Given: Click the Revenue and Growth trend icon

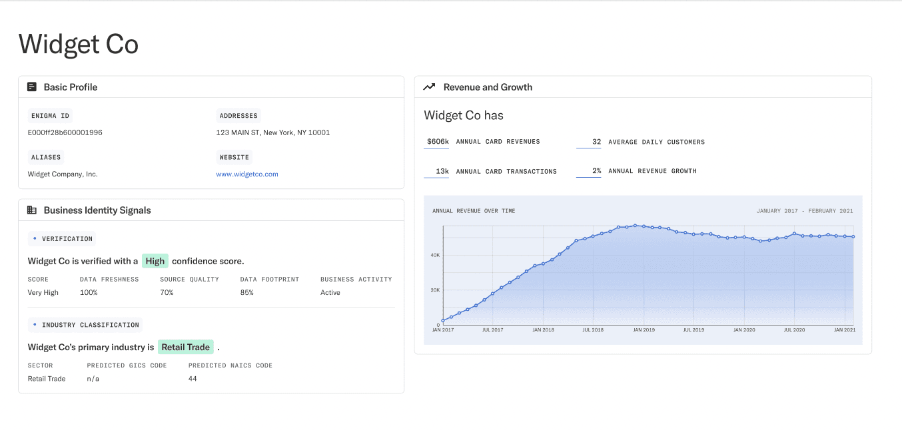Looking at the screenshot, I should 429,87.
